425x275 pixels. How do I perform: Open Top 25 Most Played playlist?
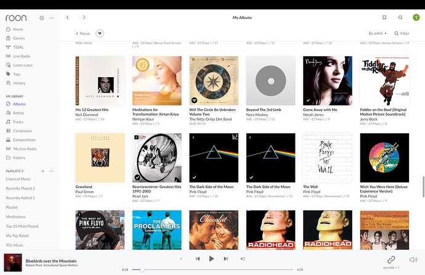click(22, 226)
